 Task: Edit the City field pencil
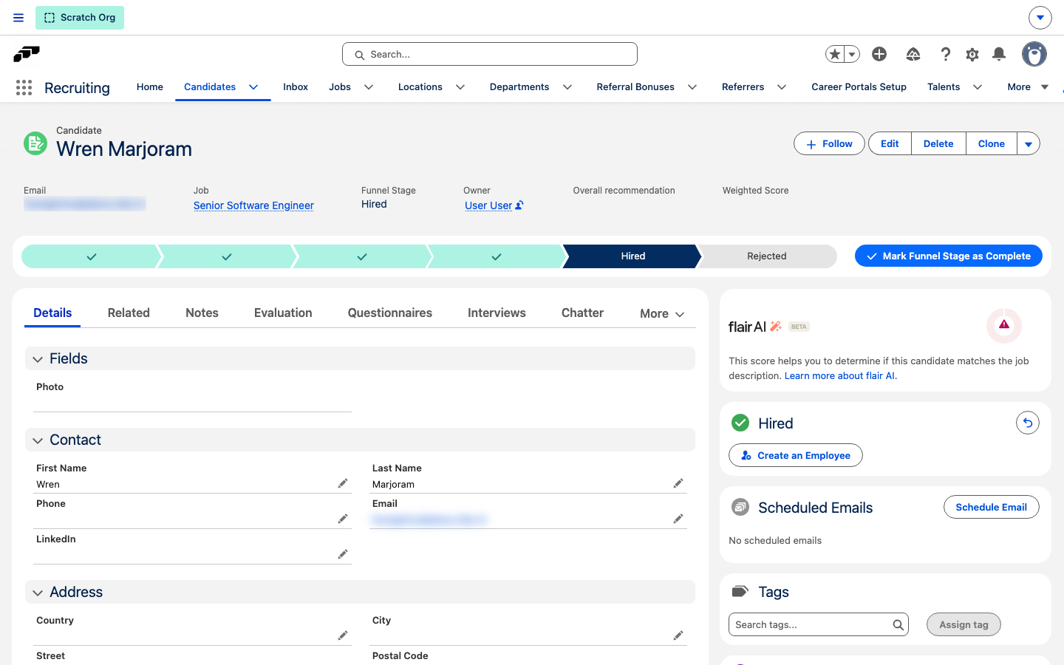click(x=678, y=635)
